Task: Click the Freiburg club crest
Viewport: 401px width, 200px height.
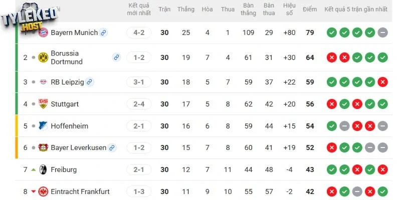Action: (x=43, y=169)
